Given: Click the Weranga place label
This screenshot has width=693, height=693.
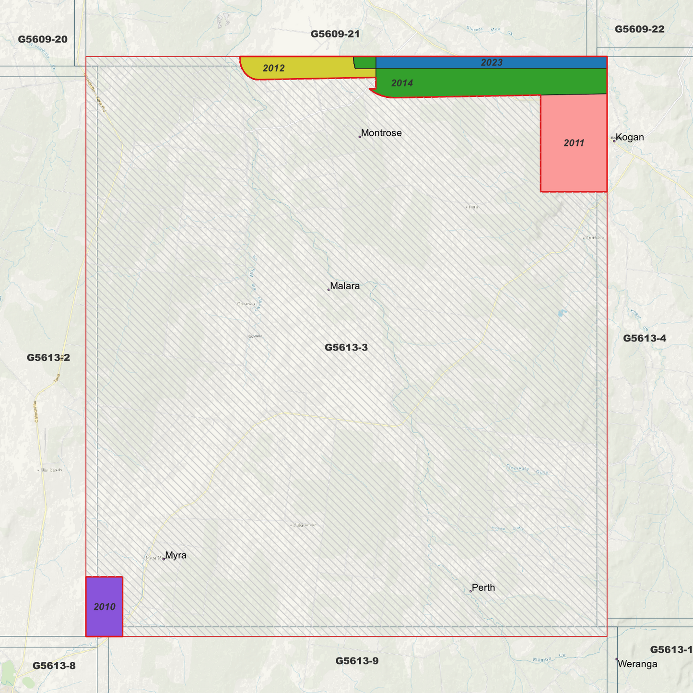Looking at the screenshot, I should click(637, 664).
